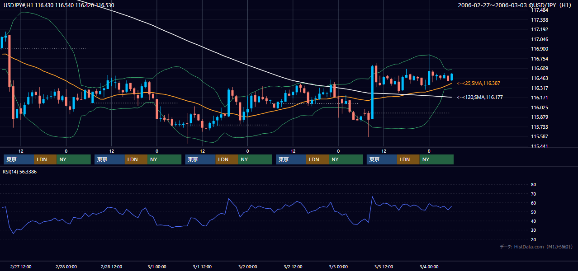Click price axis label 116.463
Viewport: 578px width, 271px height.
pyautogui.click(x=540, y=78)
